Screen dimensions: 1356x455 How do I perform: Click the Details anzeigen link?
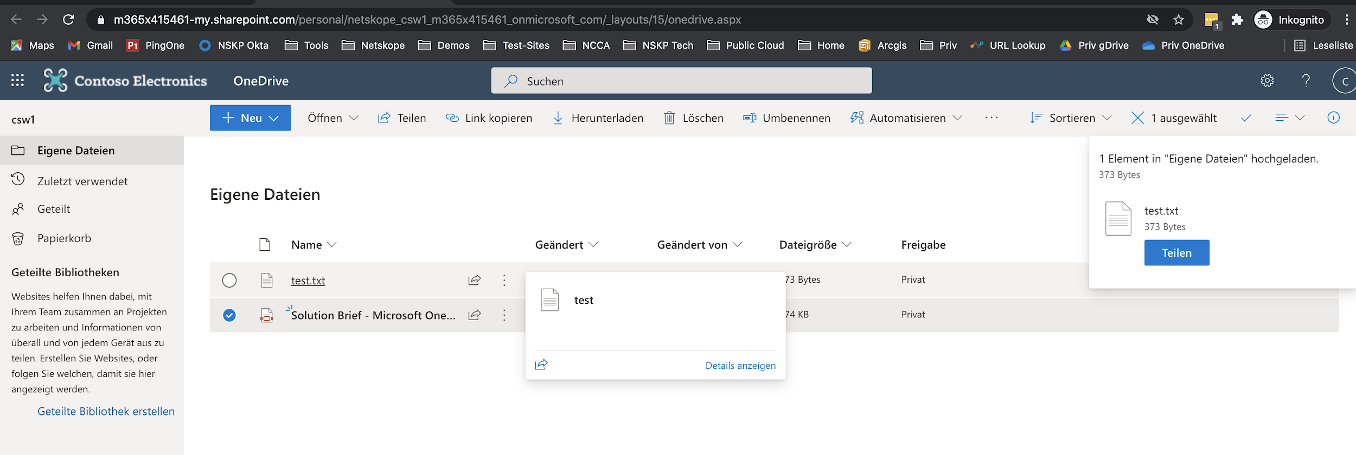pos(740,366)
